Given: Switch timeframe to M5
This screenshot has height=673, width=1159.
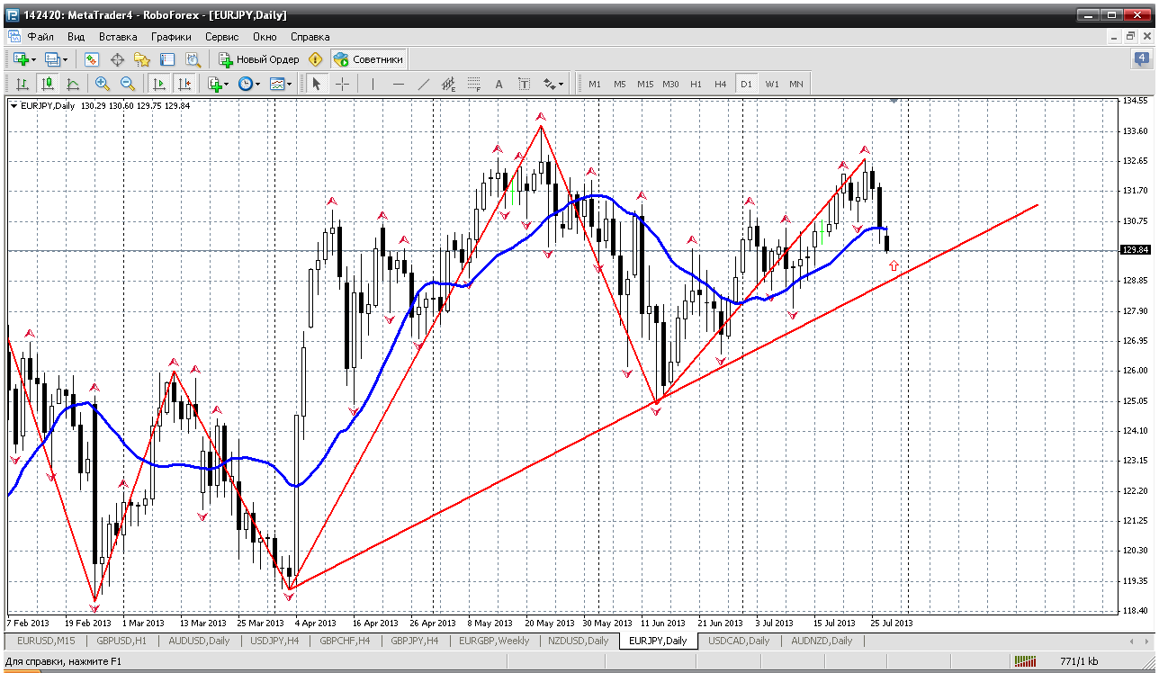Looking at the screenshot, I should click(x=620, y=84).
